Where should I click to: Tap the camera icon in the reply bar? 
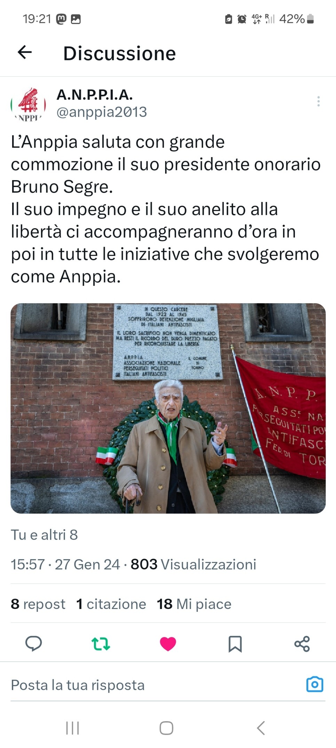pyautogui.click(x=315, y=684)
